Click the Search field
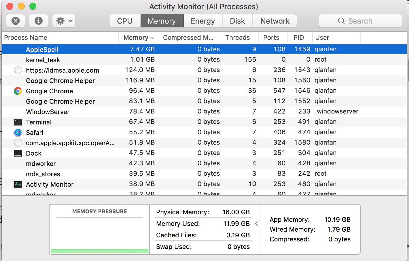Viewport: 409px width, 261px height. [x=360, y=21]
